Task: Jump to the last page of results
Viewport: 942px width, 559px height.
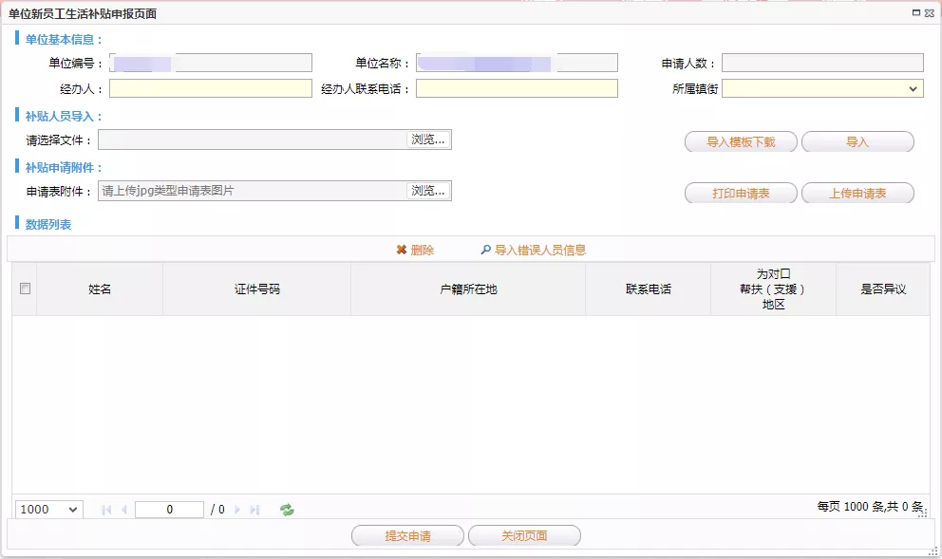Action: (x=254, y=510)
